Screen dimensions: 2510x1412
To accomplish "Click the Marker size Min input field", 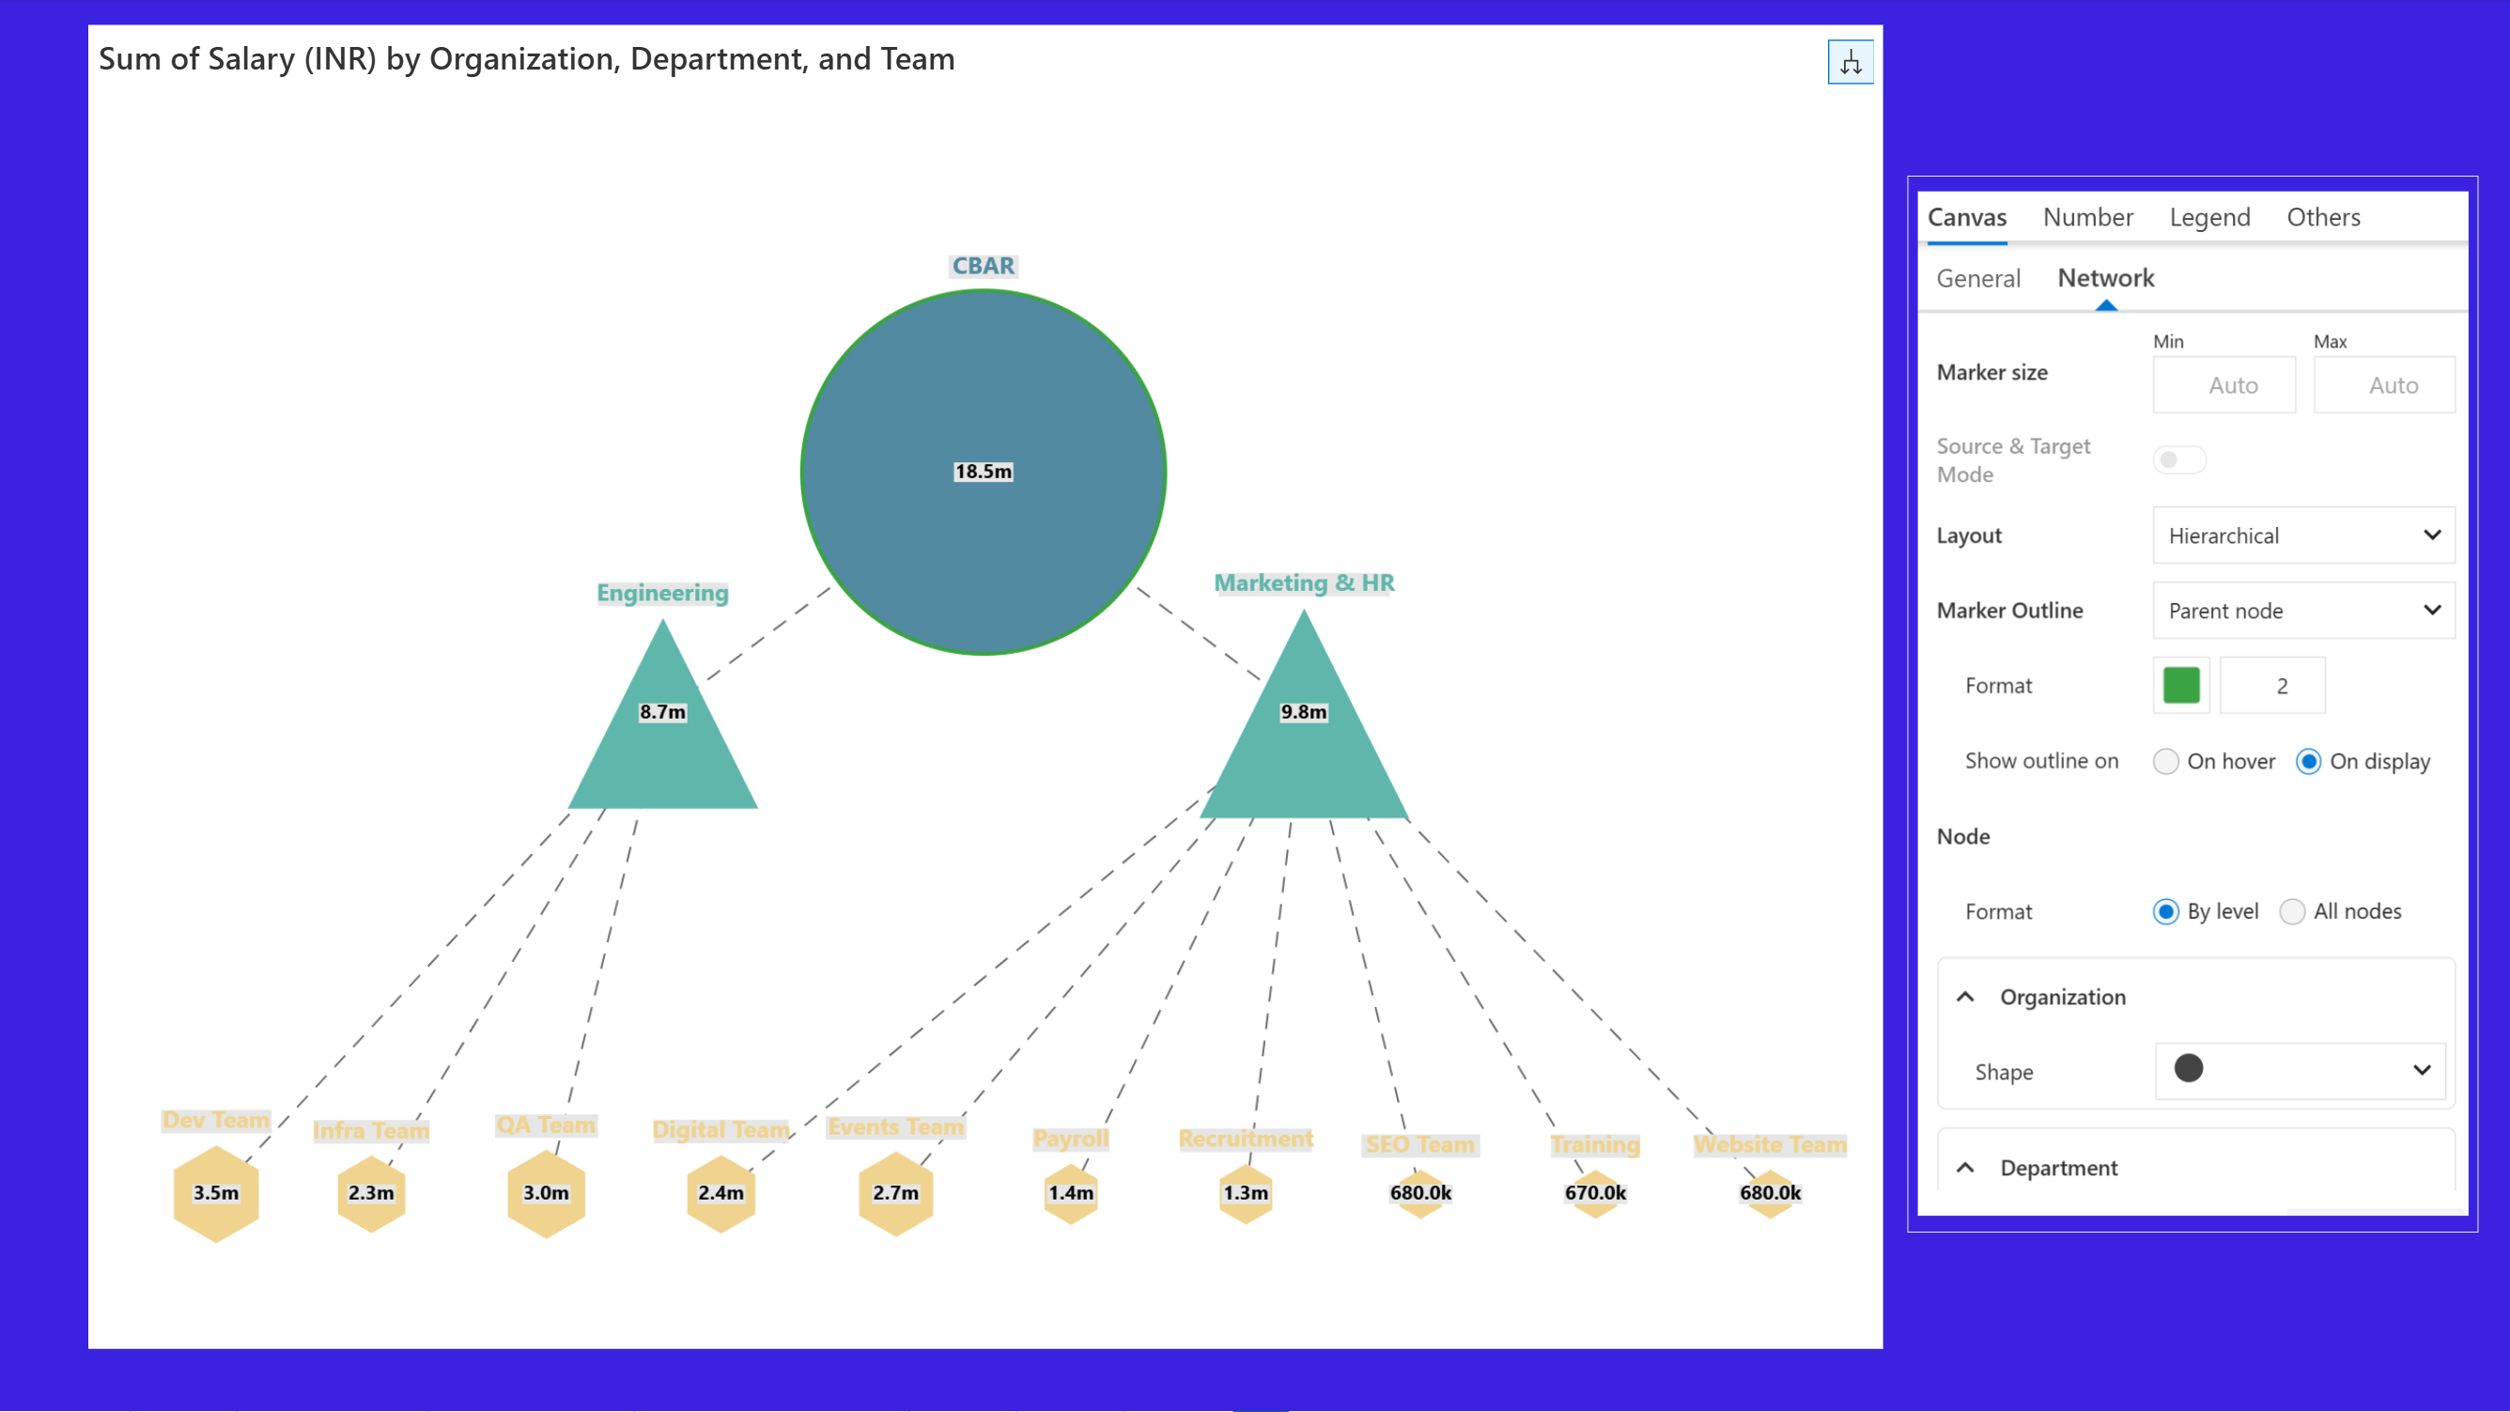I will [x=2223, y=385].
